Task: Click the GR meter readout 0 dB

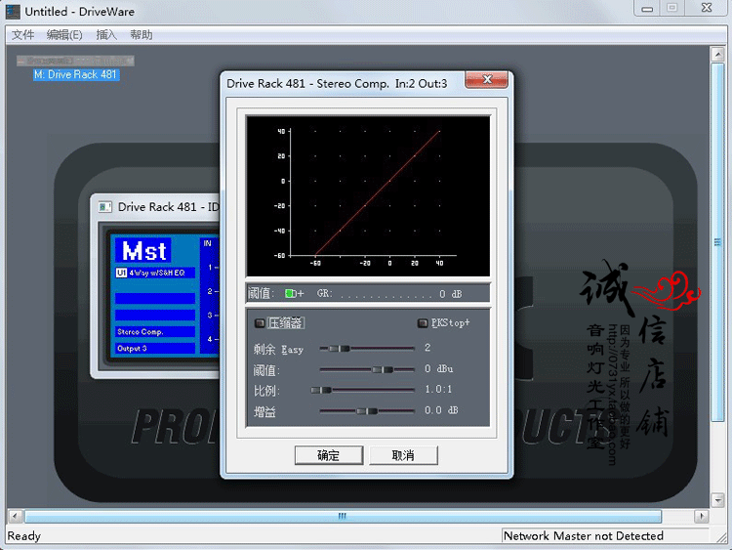Action: pyautogui.click(x=450, y=294)
